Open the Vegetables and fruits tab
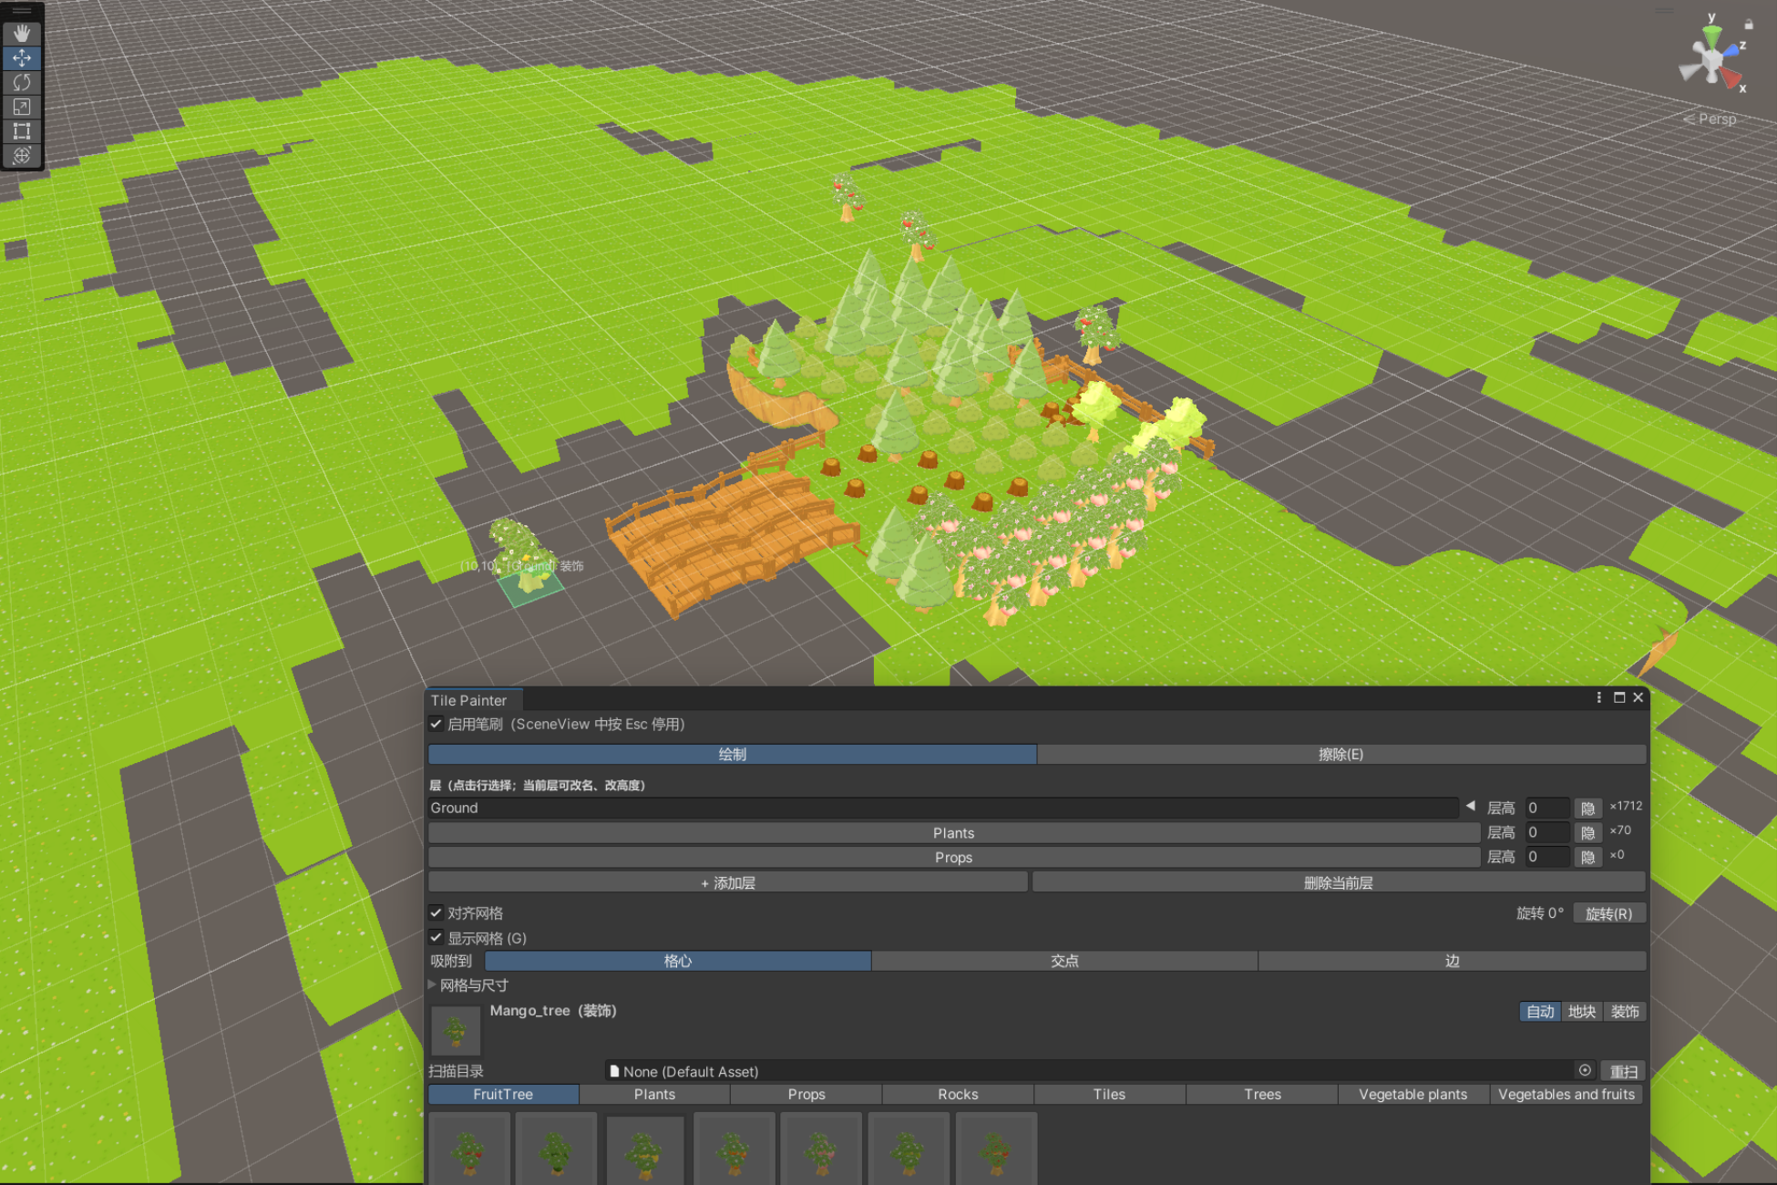The width and height of the screenshot is (1777, 1185). click(x=1566, y=1094)
